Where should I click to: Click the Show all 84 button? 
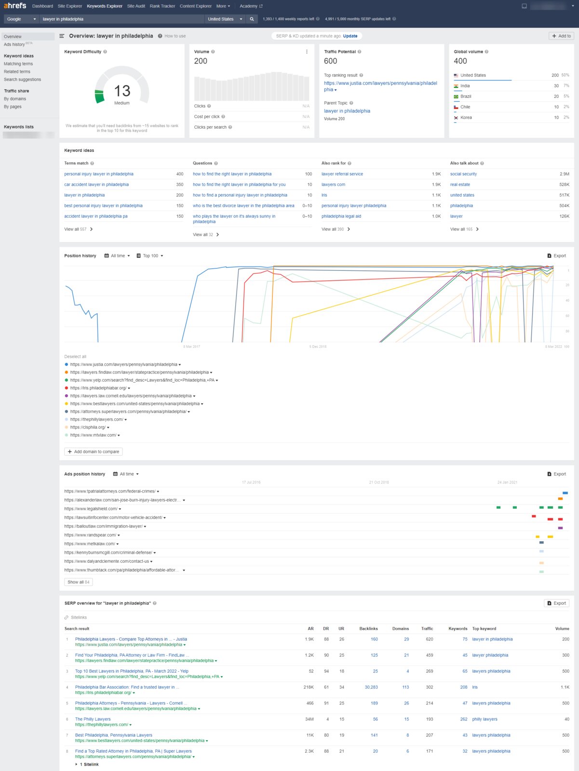(x=79, y=582)
